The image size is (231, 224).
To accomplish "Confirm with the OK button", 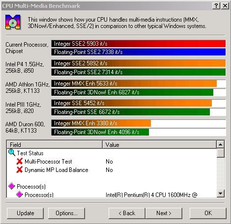I will click(x=208, y=213).
